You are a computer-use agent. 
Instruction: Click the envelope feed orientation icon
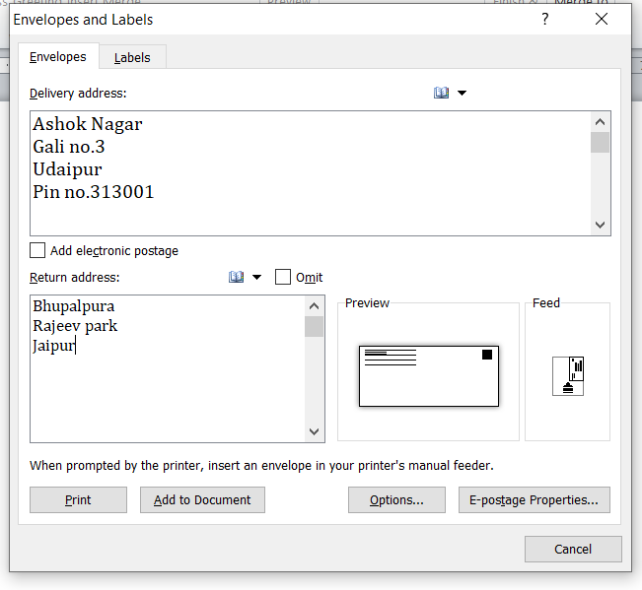pyautogui.click(x=568, y=375)
